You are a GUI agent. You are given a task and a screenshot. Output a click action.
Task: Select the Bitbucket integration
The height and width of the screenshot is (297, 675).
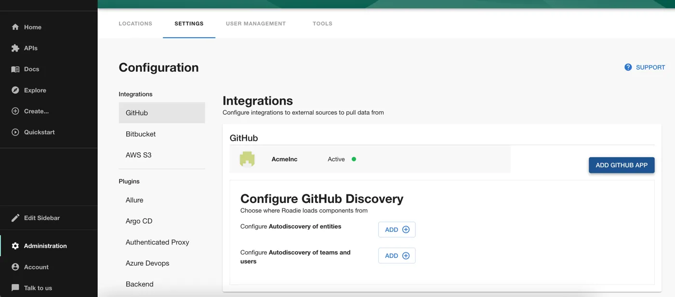(x=140, y=134)
